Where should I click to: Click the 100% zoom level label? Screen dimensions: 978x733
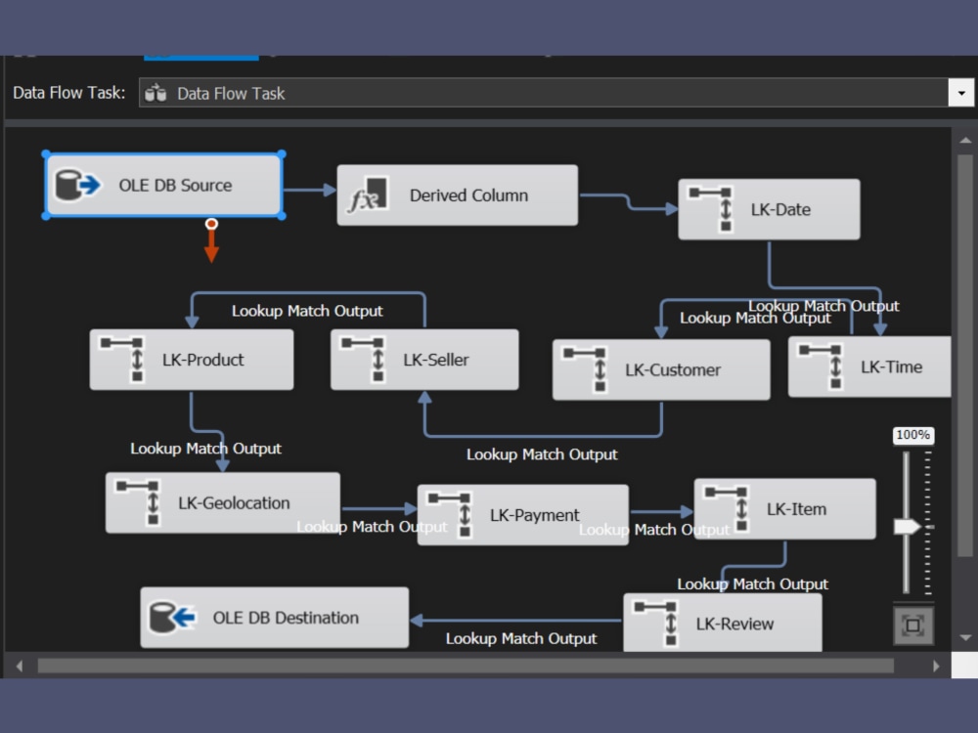(912, 435)
